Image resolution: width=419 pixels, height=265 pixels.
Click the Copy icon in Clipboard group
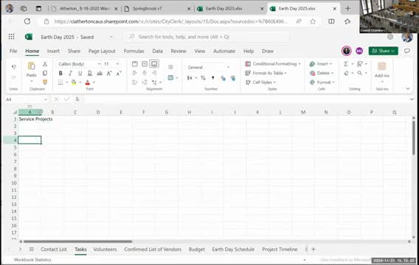tap(45, 73)
